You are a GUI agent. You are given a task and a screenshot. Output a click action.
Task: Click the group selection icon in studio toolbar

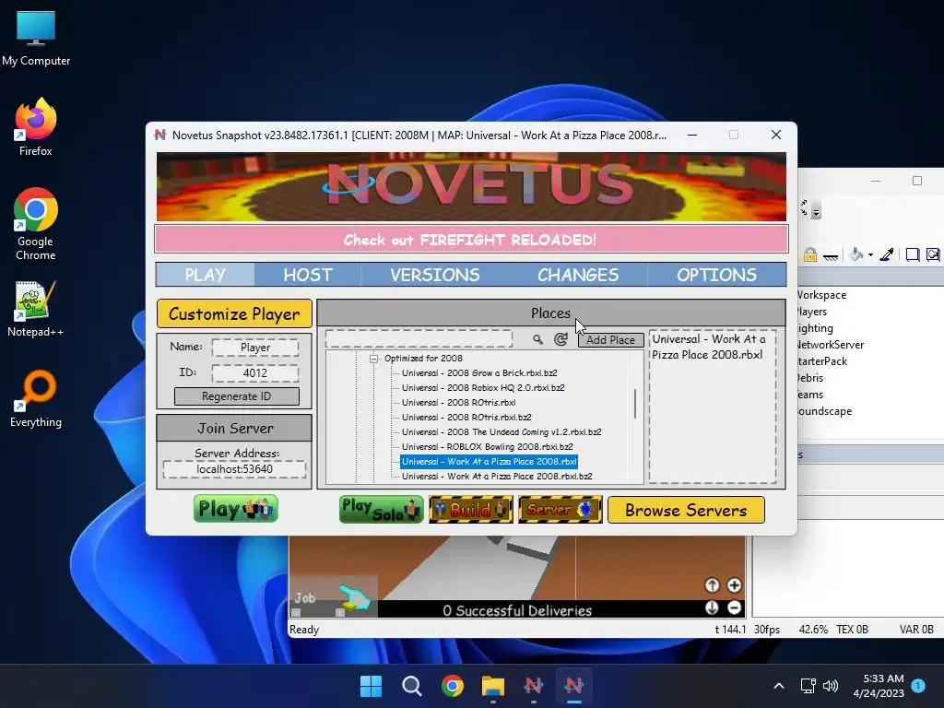point(912,254)
